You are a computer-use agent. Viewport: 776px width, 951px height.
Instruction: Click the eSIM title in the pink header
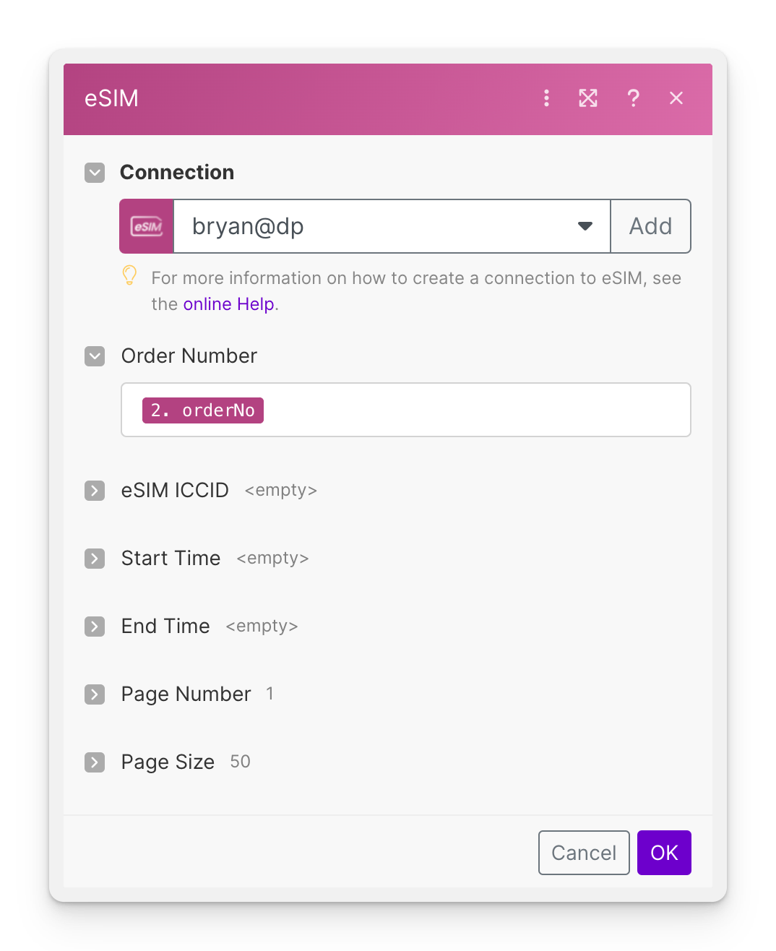point(112,98)
